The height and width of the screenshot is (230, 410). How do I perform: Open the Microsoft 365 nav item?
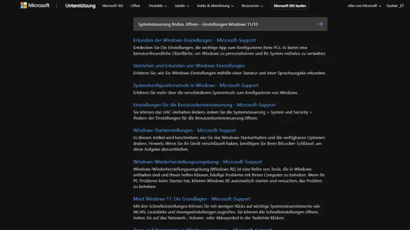[113, 6]
